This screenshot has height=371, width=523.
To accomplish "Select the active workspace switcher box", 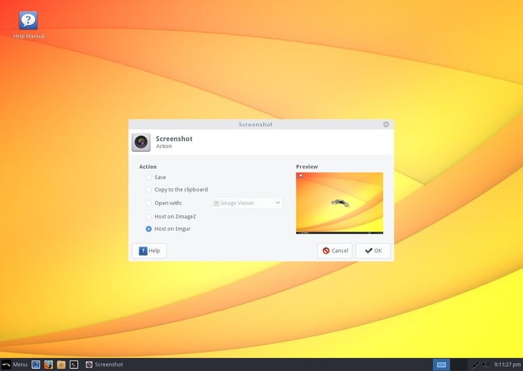I will [x=441, y=364].
